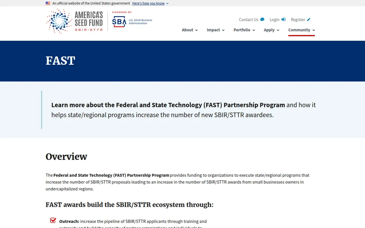Click the "America's Seed Fund SBIR·STTR" wordmark
The image size is (365, 228).
point(89,21)
